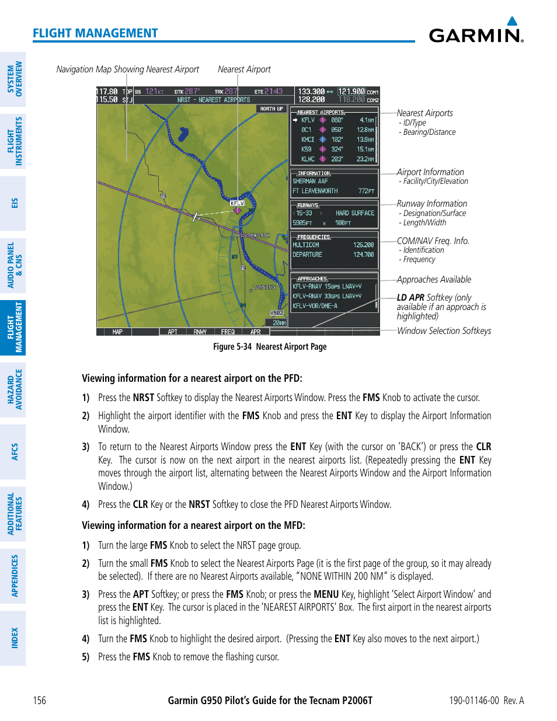Click the blue KMCI airport symbol
Viewport: 557px width, 721px height.
coord(322,140)
